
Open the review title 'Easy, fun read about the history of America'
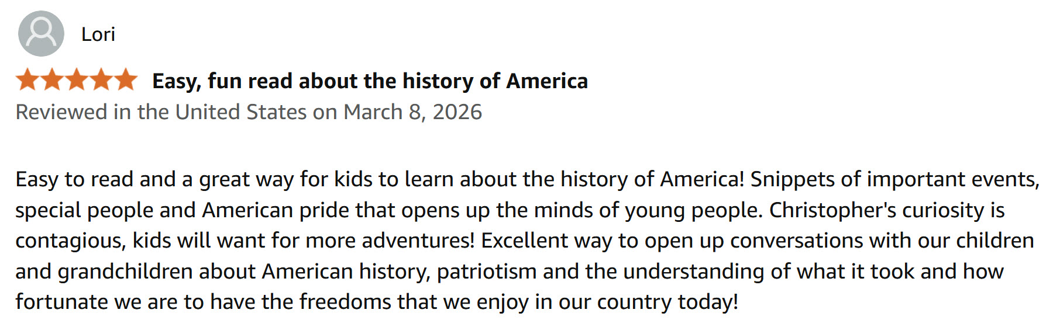click(370, 81)
